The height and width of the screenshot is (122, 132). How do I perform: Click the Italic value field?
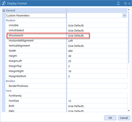97,110
